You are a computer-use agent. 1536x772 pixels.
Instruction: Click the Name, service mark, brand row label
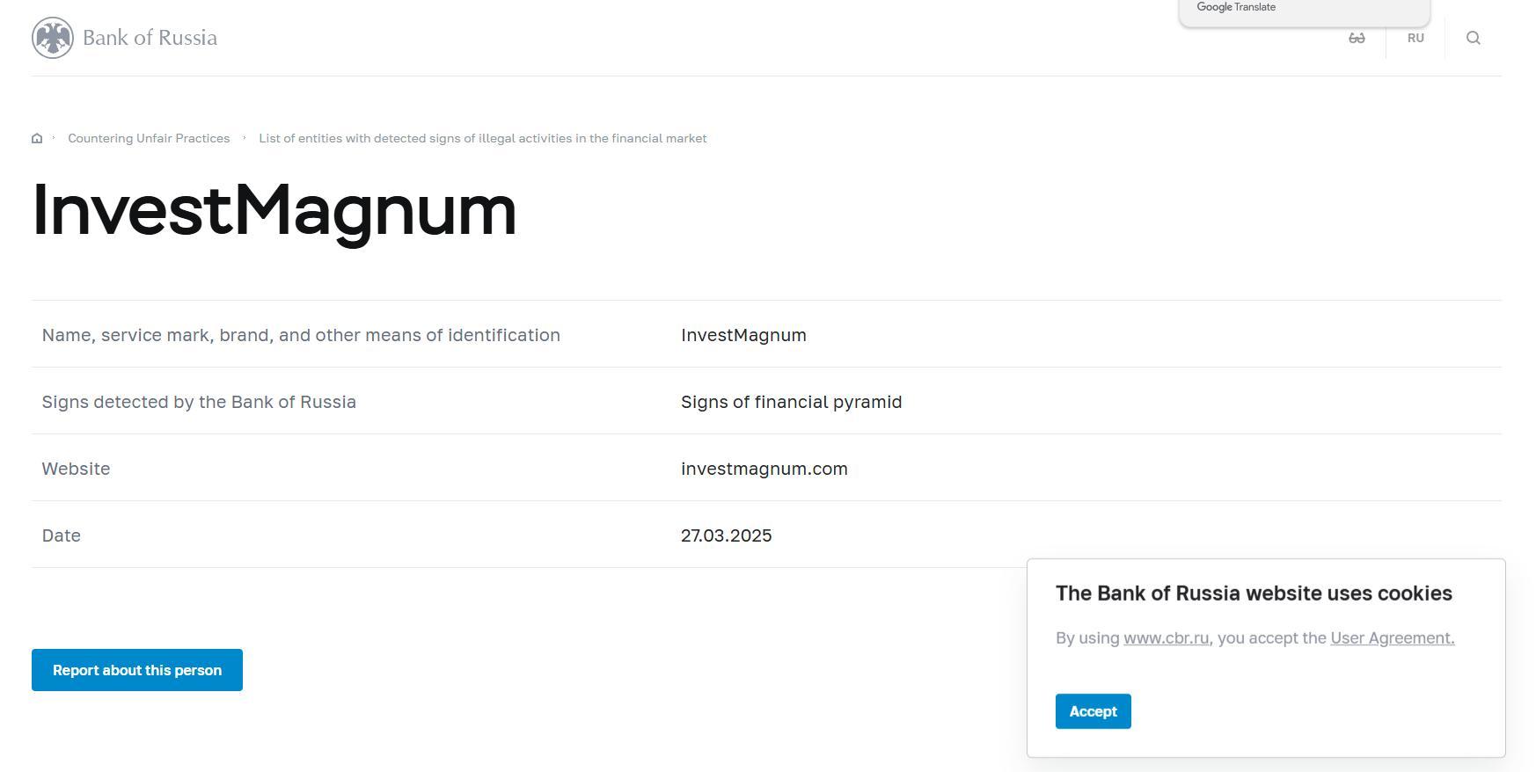coord(301,335)
